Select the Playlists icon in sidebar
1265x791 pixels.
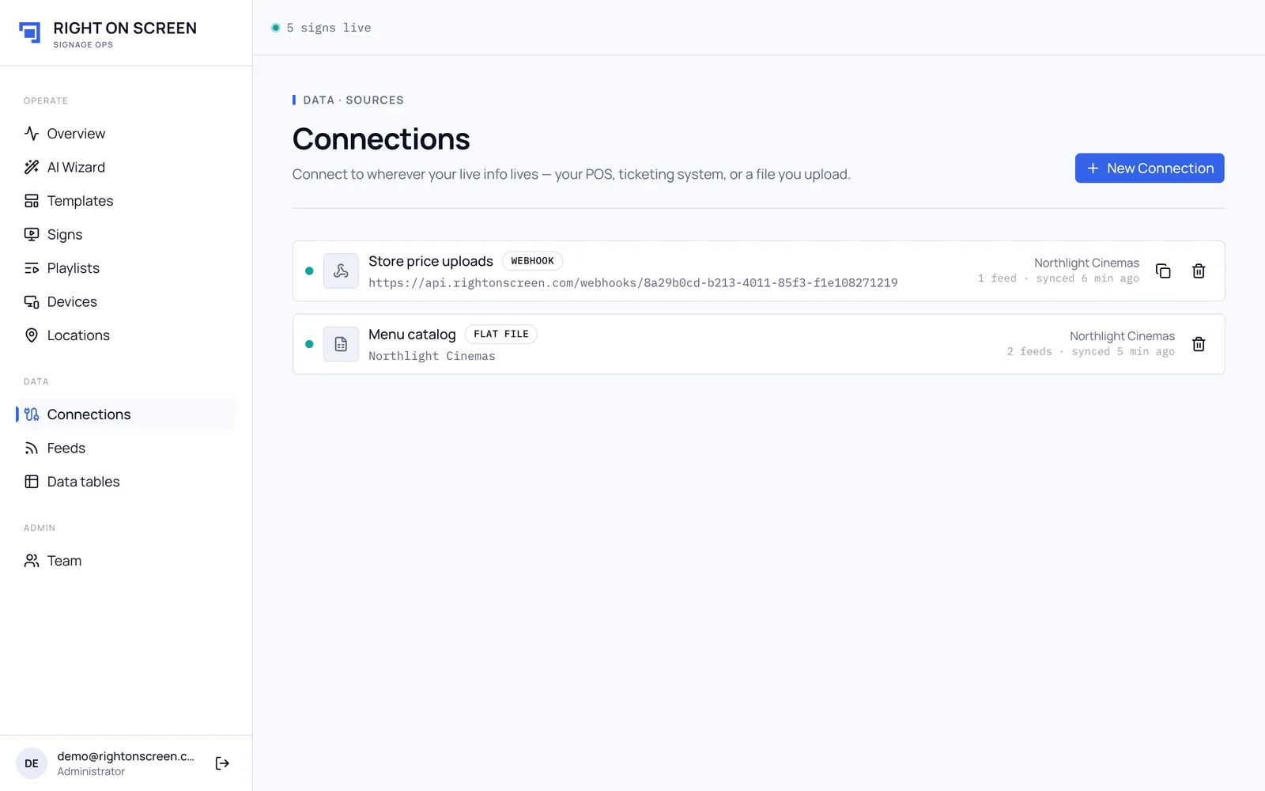[x=32, y=268]
